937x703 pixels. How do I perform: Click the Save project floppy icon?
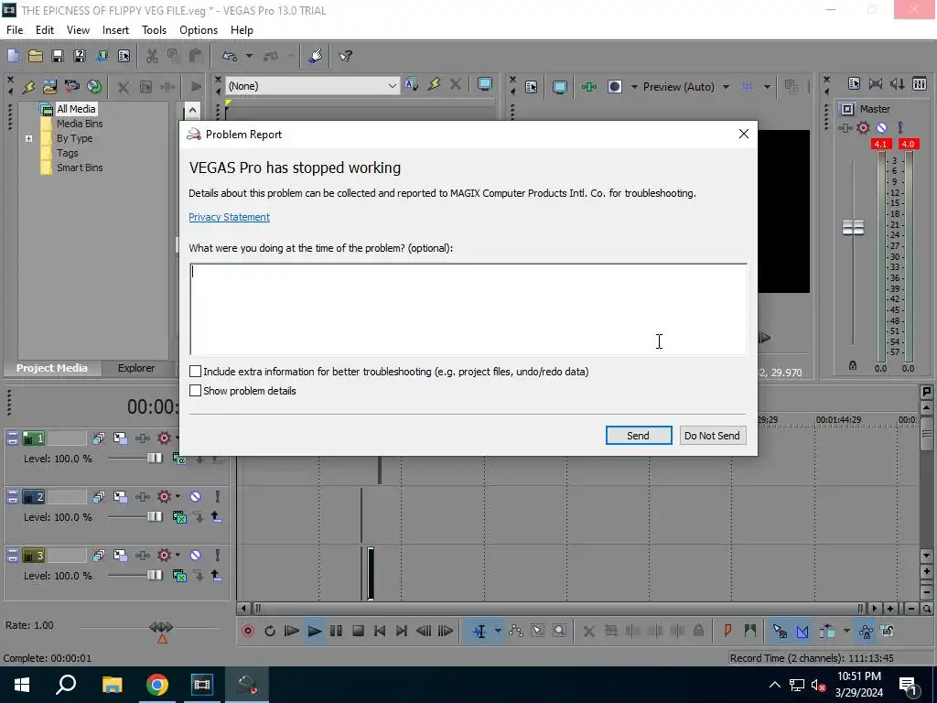tap(58, 56)
